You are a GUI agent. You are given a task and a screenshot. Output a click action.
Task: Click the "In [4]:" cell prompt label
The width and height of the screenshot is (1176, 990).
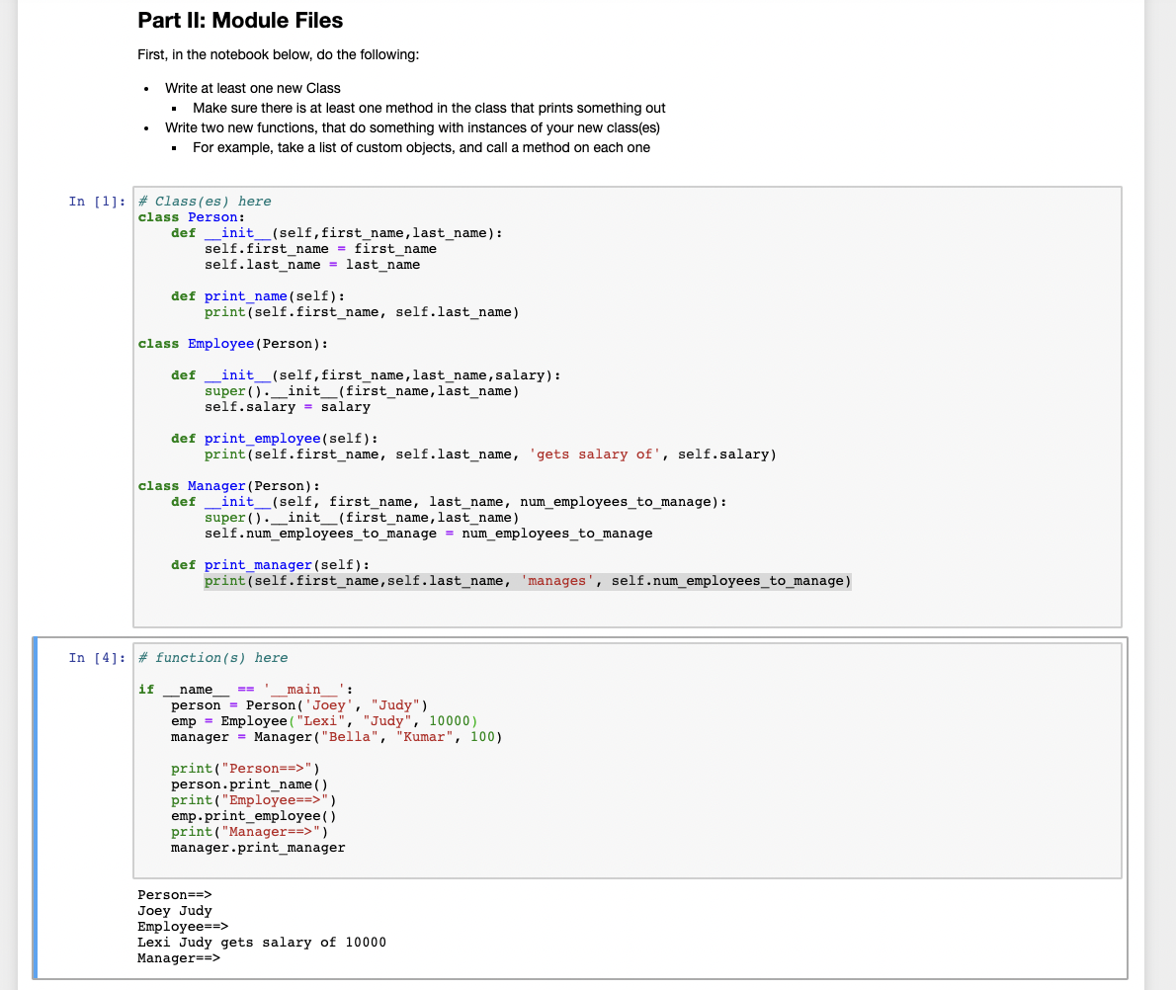(96, 658)
